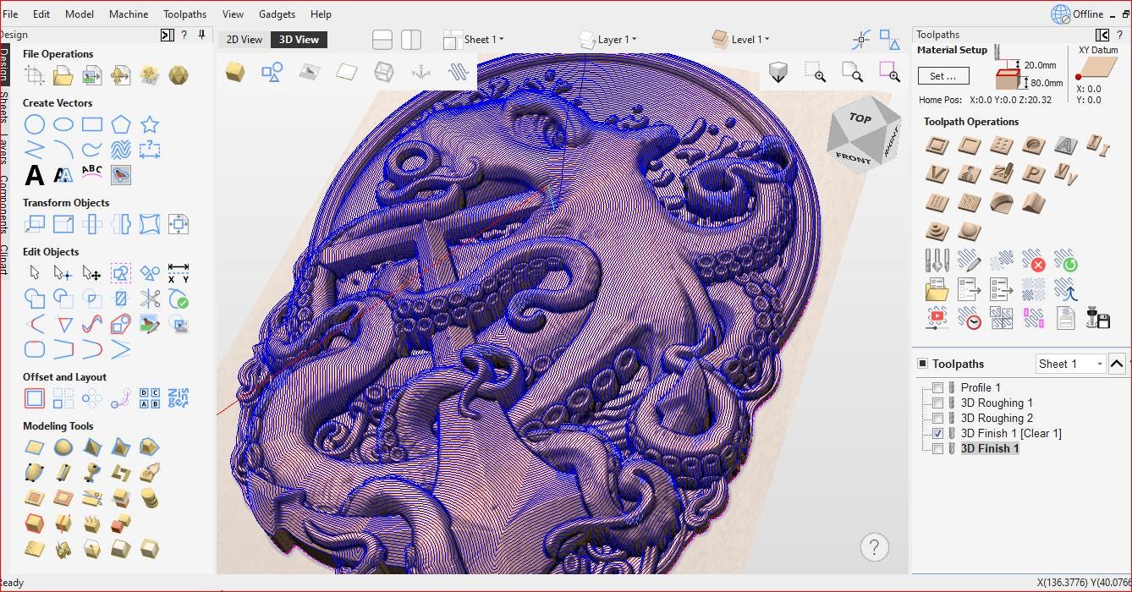The image size is (1132, 592).
Task: Click the FRONT face of the view cube
Action: (852, 156)
